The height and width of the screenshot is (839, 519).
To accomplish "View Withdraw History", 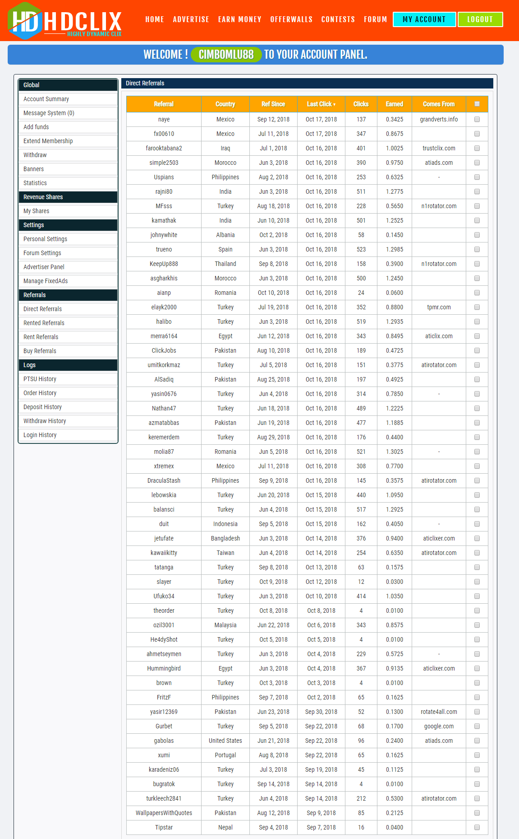I will (x=68, y=421).
